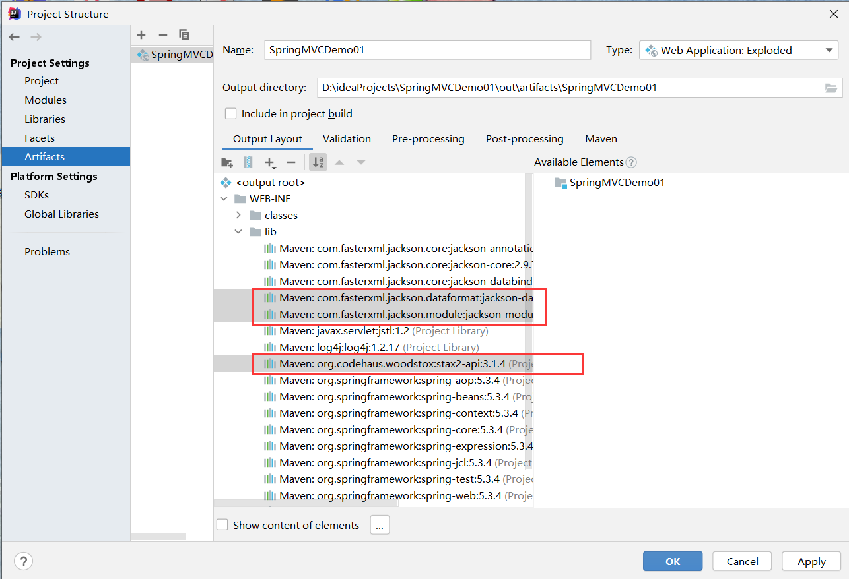Open Project settings in the sidebar
This screenshot has height=579, width=849.
click(x=42, y=81)
